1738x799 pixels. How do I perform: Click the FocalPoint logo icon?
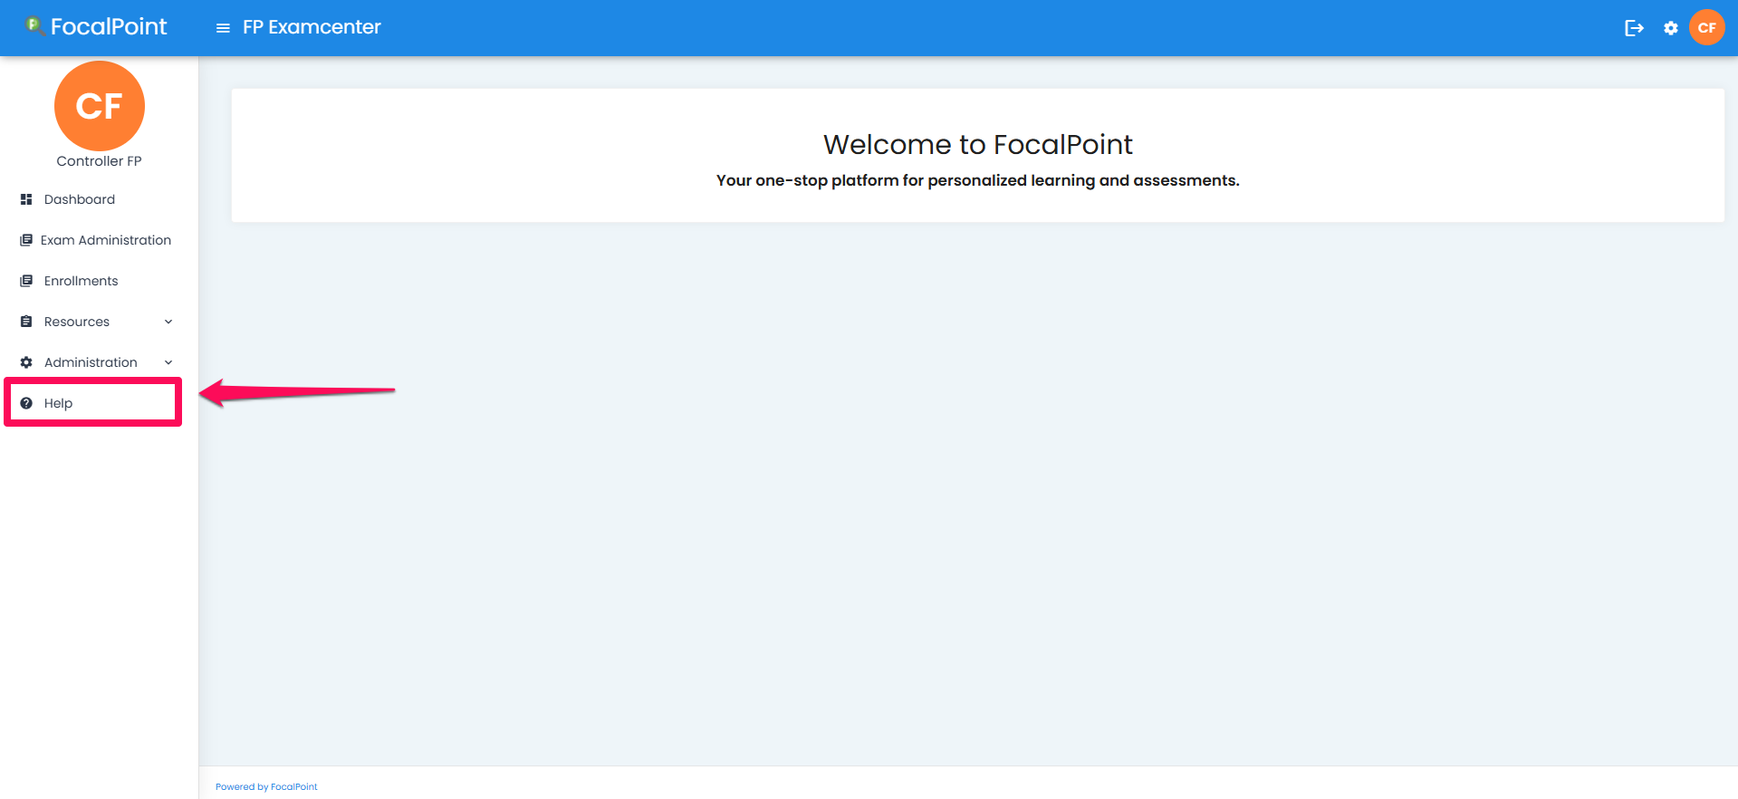pyautogui.click(x=35, y=26)
